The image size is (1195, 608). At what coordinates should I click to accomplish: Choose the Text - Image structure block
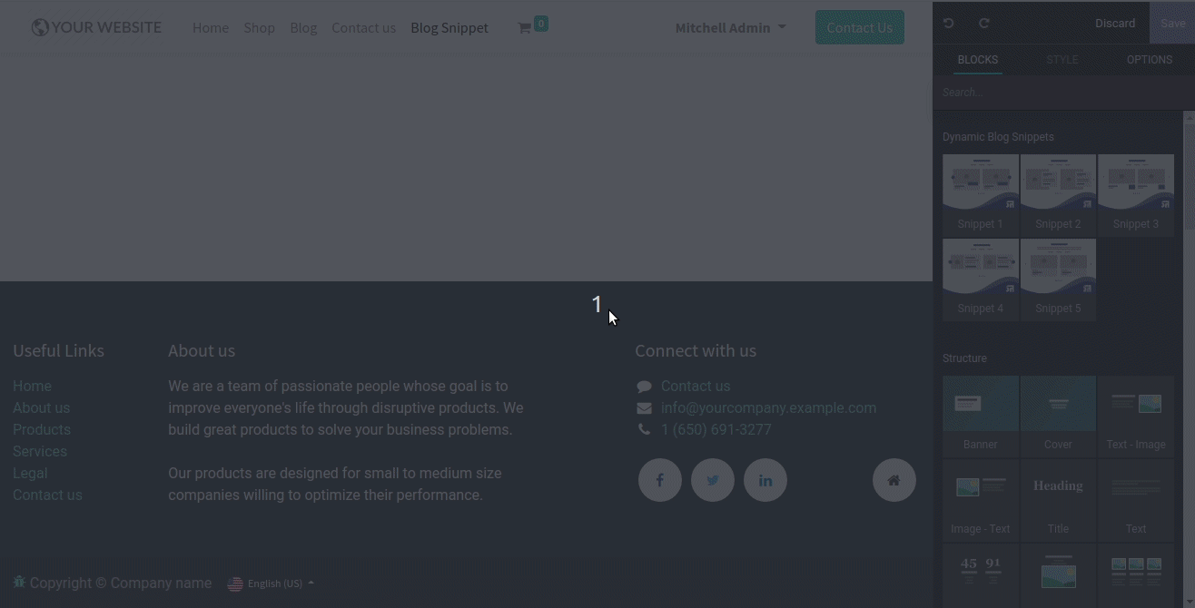[x=1136, y=416]
